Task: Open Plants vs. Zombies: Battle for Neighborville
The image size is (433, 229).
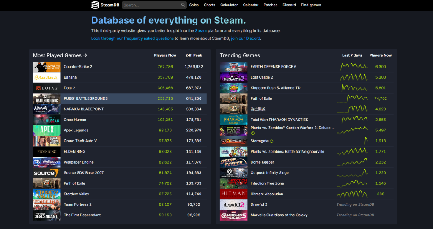Action: 287,152
